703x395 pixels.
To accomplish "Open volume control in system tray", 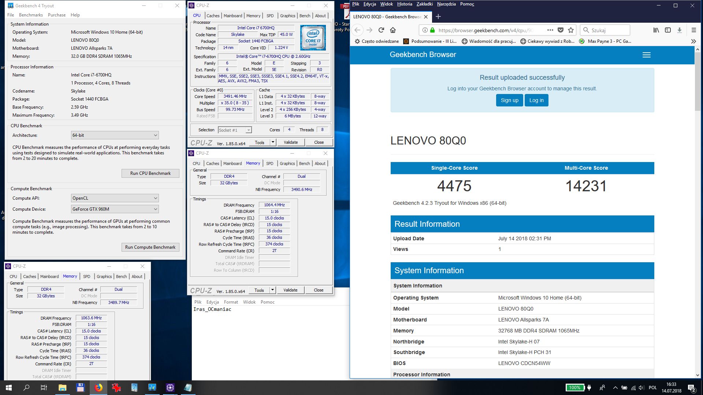I will (641, 388).
